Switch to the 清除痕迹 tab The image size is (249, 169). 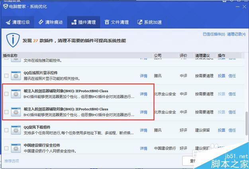point(50,22)
